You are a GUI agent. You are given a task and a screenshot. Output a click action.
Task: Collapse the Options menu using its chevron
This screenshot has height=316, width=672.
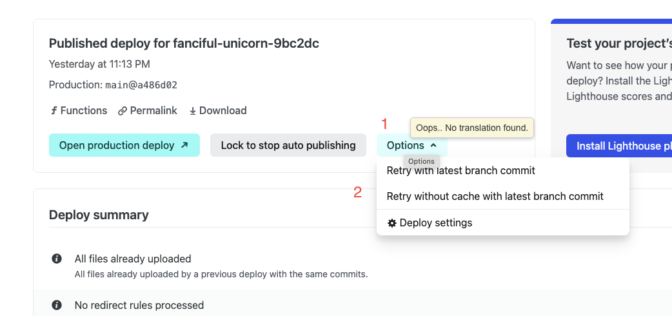433,146
